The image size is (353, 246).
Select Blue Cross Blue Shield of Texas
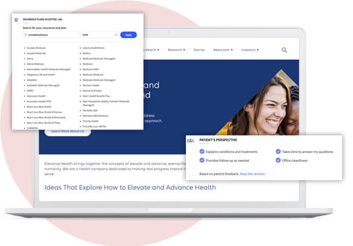click(x=44, y=123)
